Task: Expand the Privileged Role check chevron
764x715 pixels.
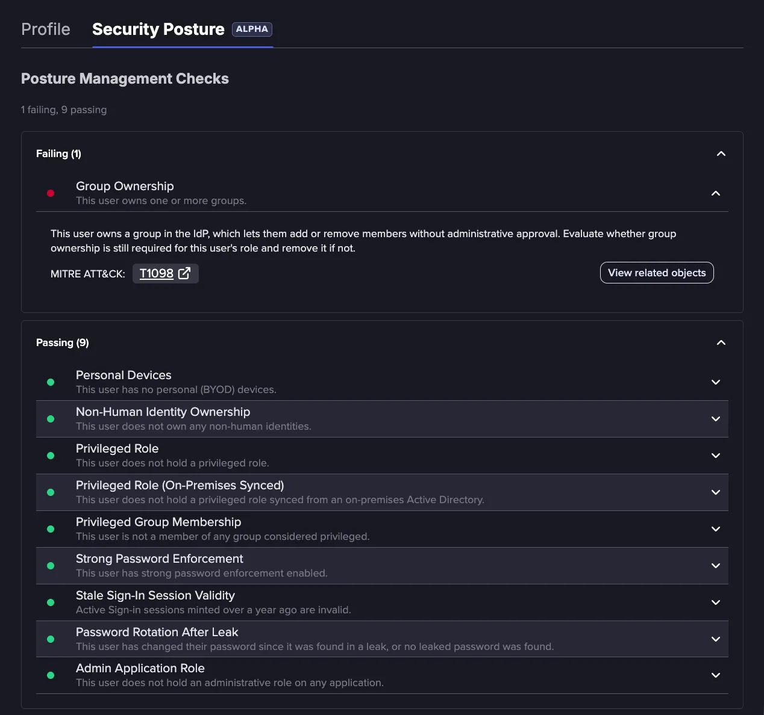Action: (716, 456)
